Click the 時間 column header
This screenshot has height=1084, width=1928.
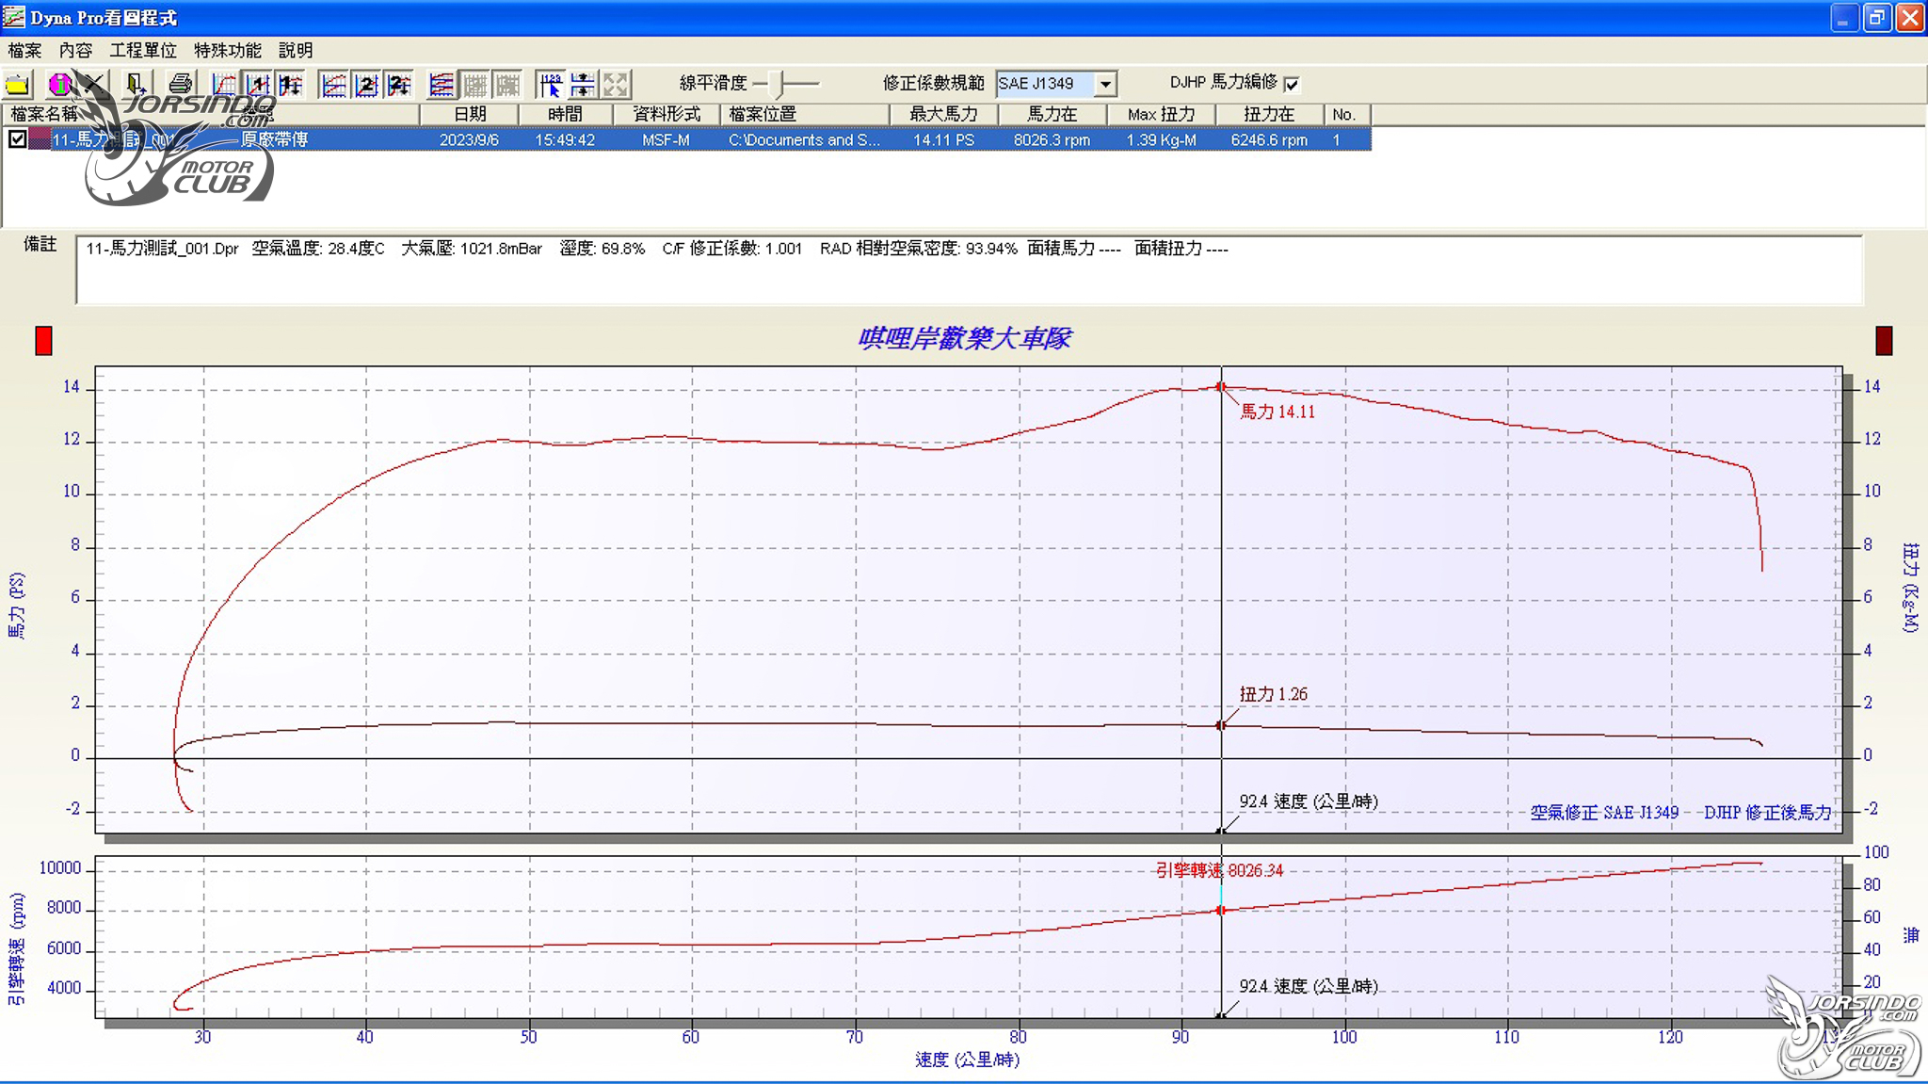pyautogui.click(x=566, y=114)
